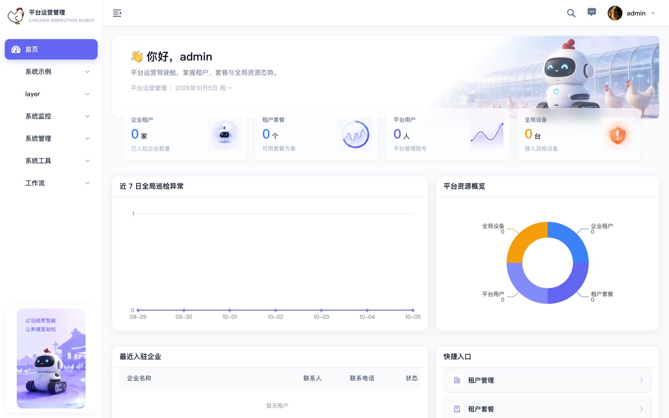Click the wave circle icon on 租户套餐 card
The height and width of the screenshot is (418, 669).
(355, 134)
